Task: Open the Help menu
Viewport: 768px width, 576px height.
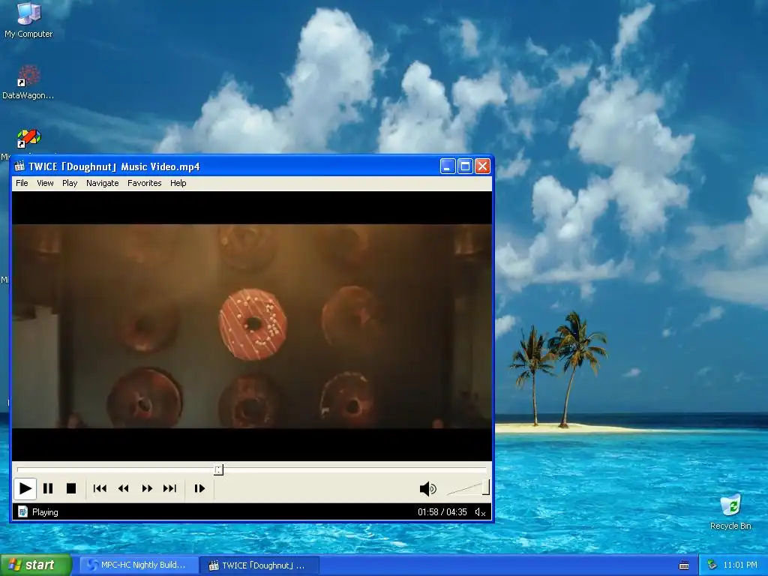Action: coord(178,183)
